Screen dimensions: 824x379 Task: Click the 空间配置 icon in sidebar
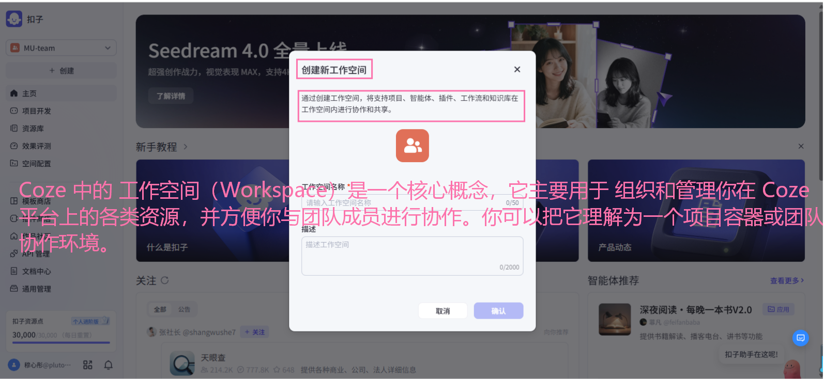14,164
